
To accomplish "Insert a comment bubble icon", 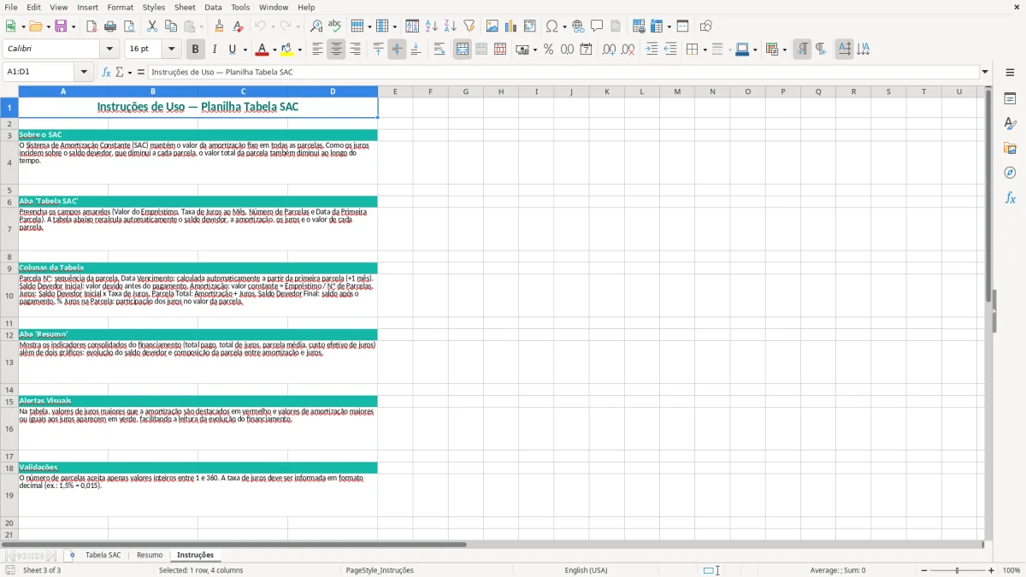I will pos(597,26).
